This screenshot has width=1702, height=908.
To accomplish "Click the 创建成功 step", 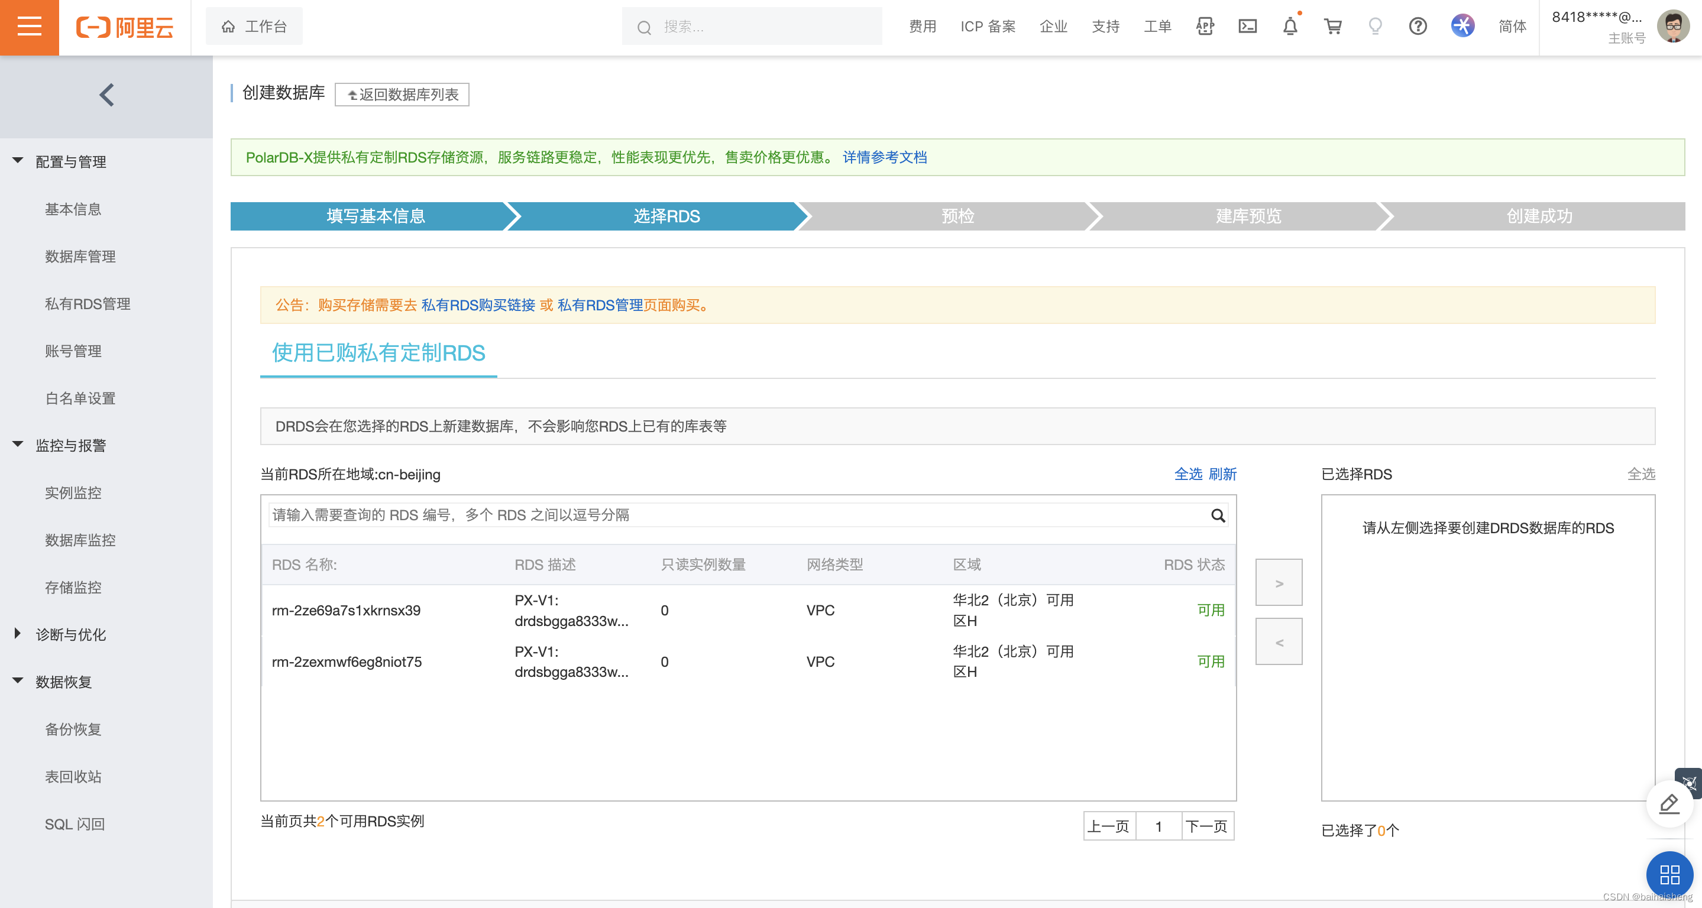I will (1539, 216).
